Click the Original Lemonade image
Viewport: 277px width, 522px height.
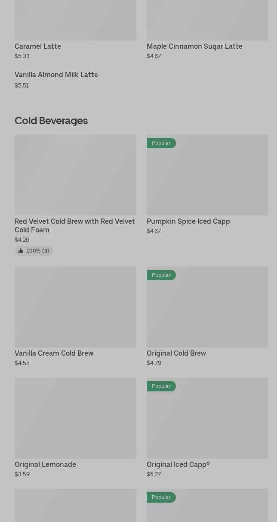[x=75, y=418]
